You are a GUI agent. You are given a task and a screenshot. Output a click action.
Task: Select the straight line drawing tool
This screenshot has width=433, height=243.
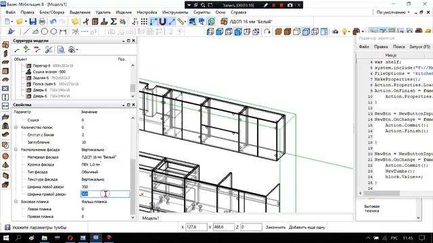tap(26, 32)
